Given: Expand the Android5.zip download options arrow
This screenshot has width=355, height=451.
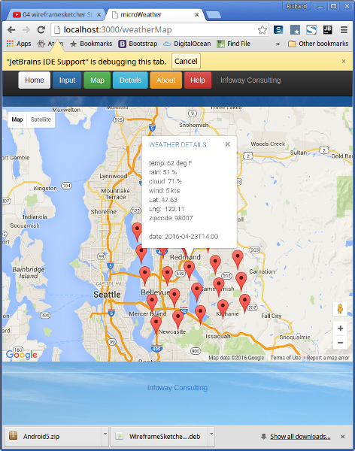Looking at the screenshot, I should coord(105,434).
